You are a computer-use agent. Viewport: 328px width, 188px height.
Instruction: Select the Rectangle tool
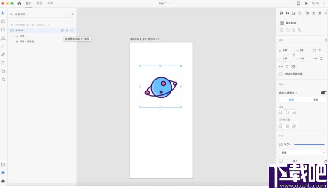pyautogui.click(x=3, y=21)
